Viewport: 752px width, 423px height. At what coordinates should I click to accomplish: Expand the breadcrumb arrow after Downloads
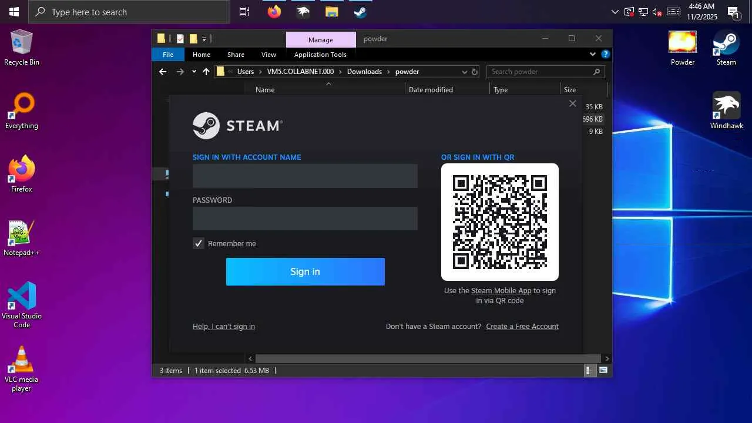[x=388, y=72]
